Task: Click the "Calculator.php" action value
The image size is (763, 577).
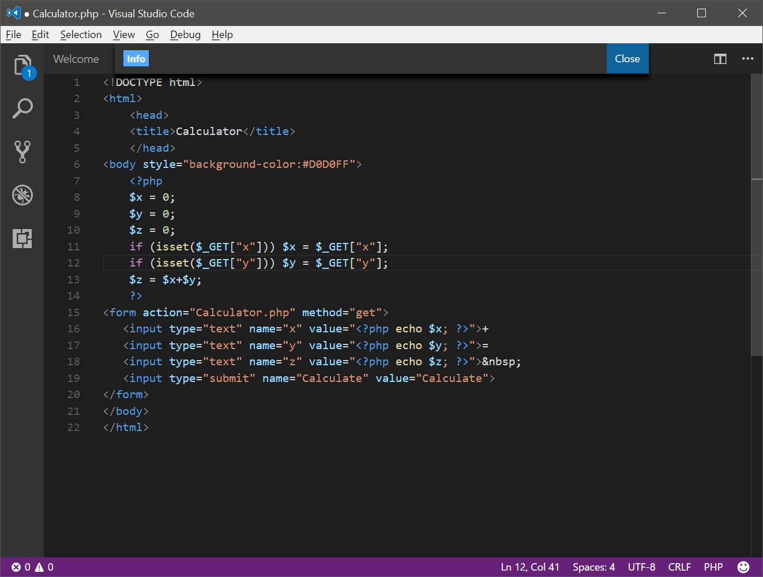Action: 242,313
